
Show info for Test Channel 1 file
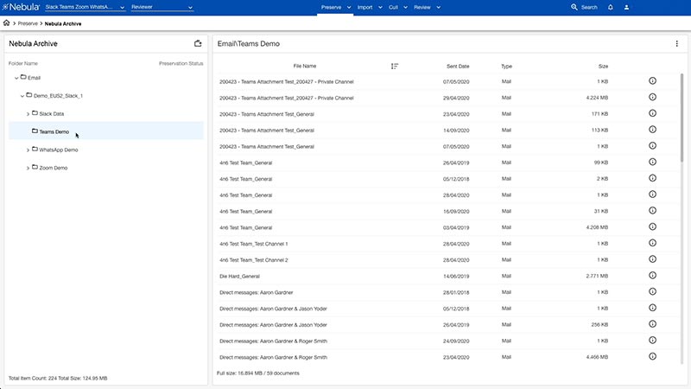point(653,243)
